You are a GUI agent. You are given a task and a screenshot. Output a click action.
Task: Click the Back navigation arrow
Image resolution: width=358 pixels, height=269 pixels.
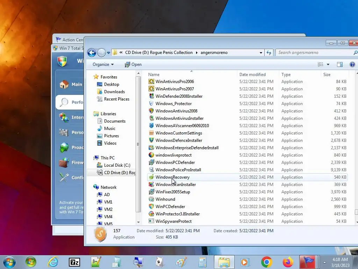92,53
